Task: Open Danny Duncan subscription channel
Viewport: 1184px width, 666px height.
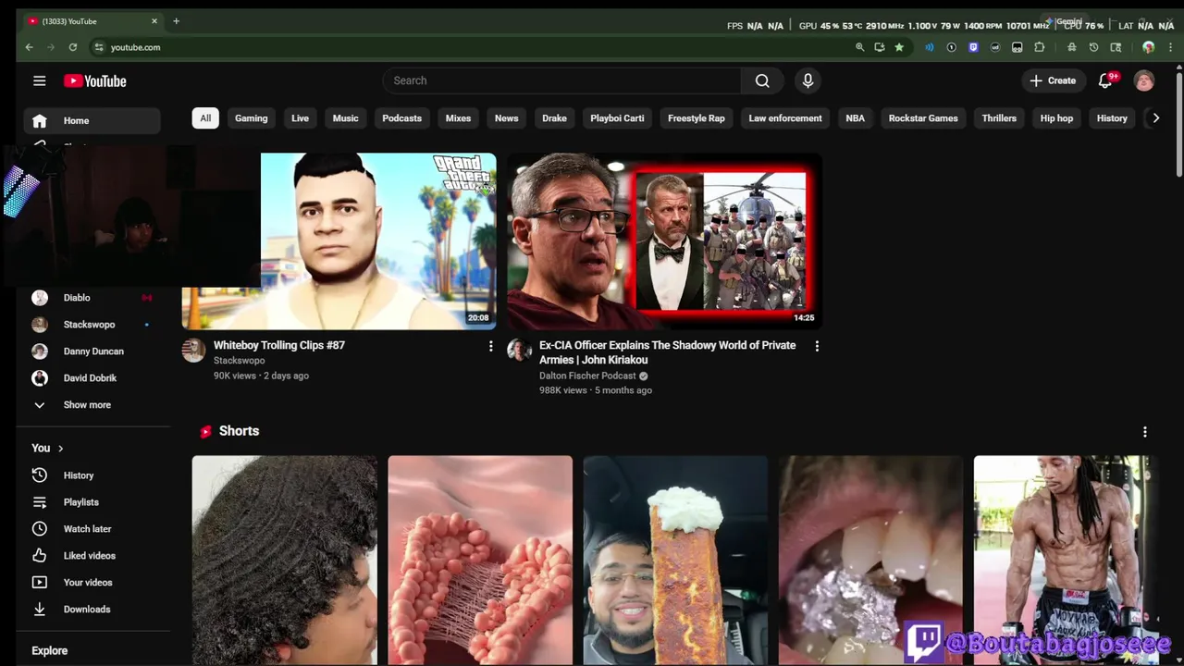Action: [x=92, y=351]
